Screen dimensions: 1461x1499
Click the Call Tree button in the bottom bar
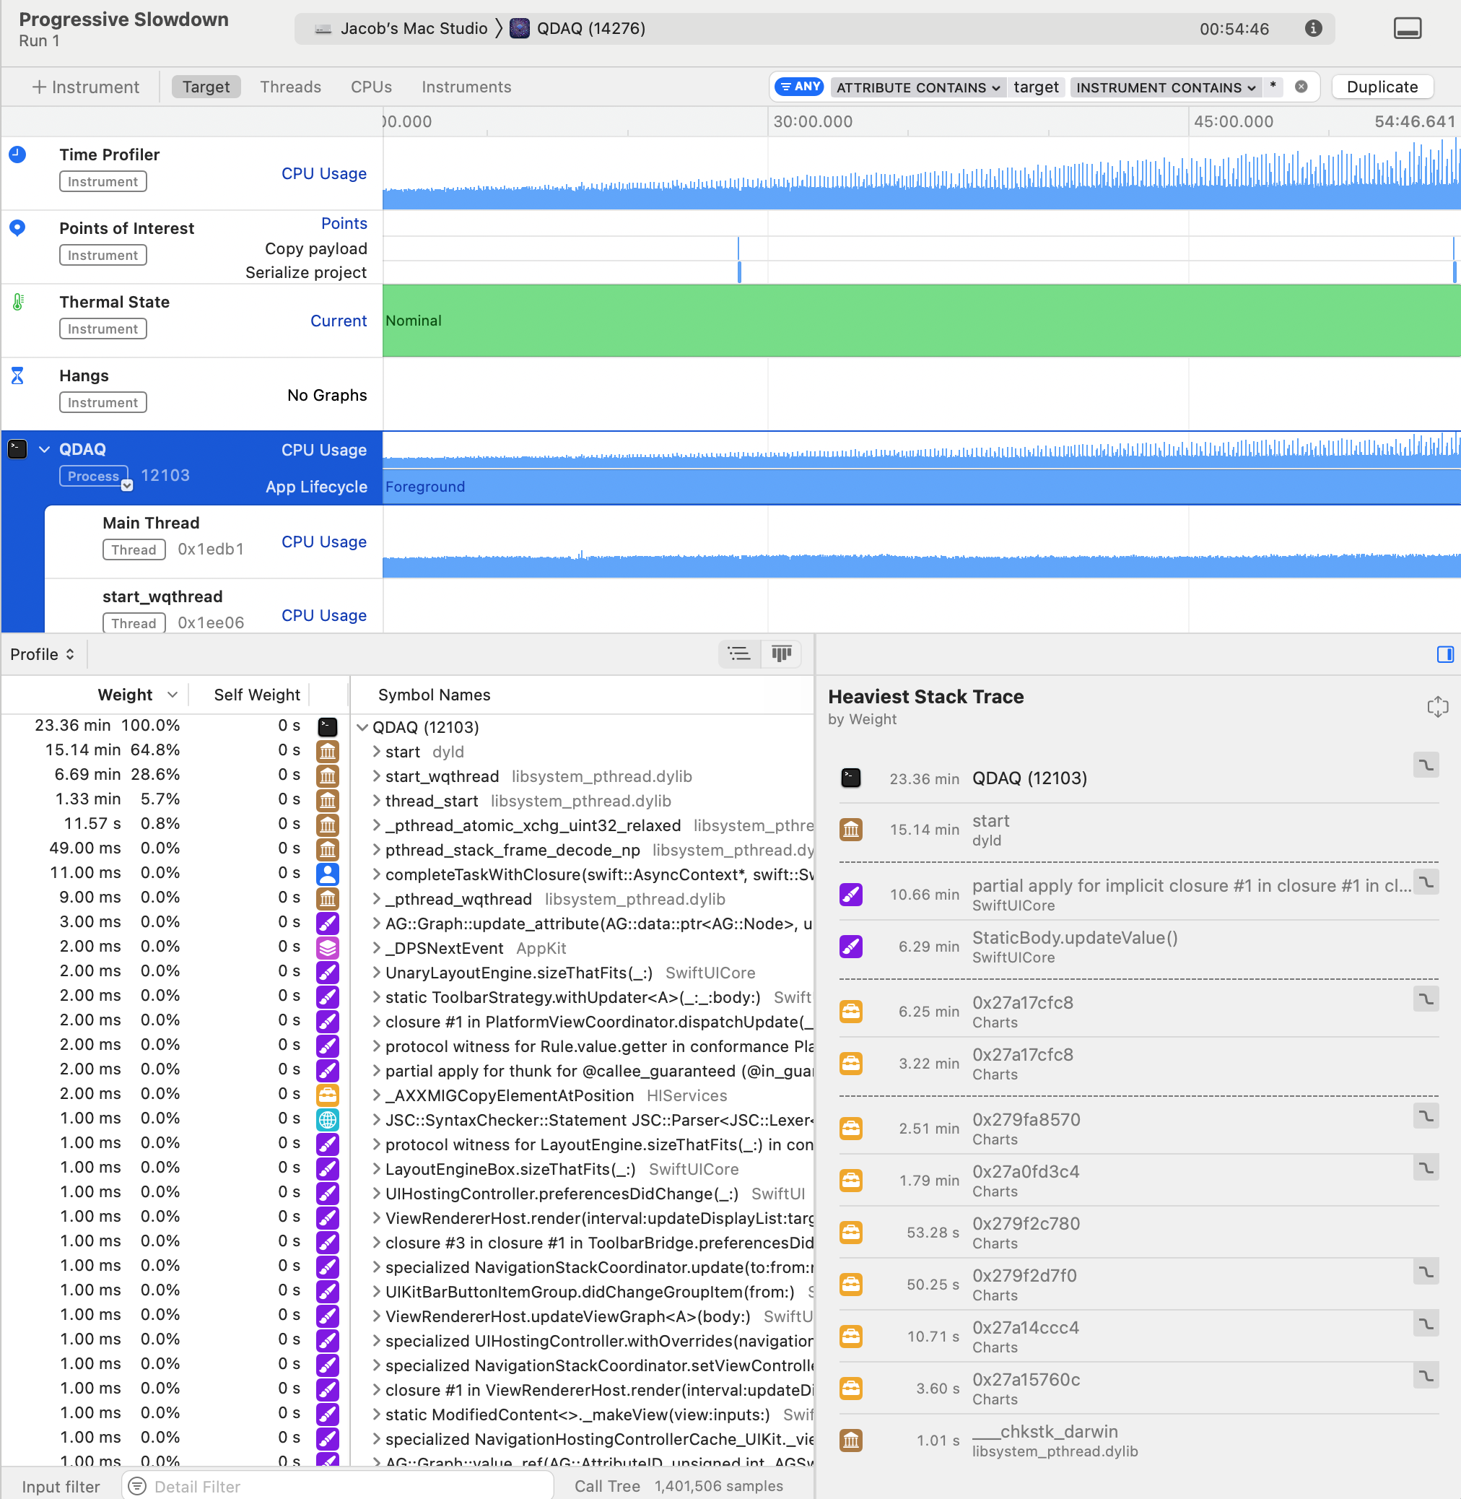coord(607,1486)
